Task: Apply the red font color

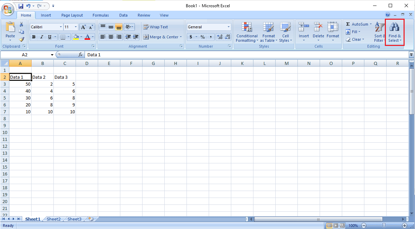Action: pos(88,37)
